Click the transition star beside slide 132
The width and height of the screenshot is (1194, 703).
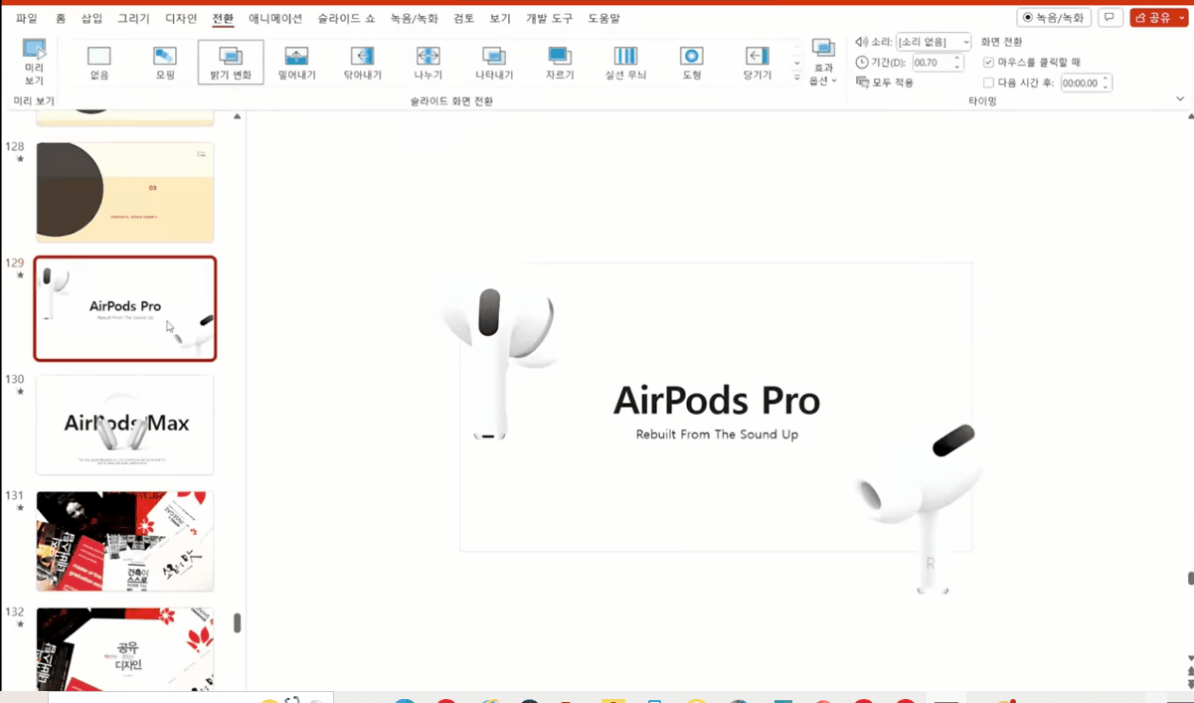tap(20, 624)
